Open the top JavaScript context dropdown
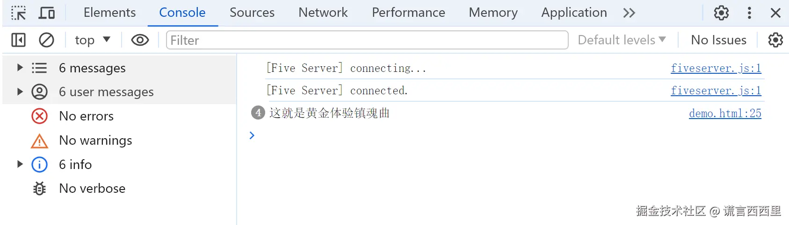Image resolution: width=789 pixels, height=225 pixels. (x=93, y=40)
